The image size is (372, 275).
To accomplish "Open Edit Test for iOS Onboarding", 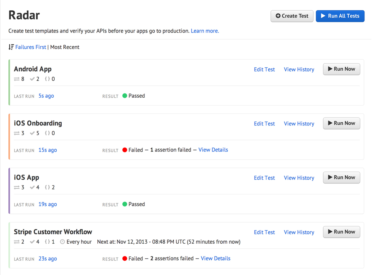I will 264,123.
